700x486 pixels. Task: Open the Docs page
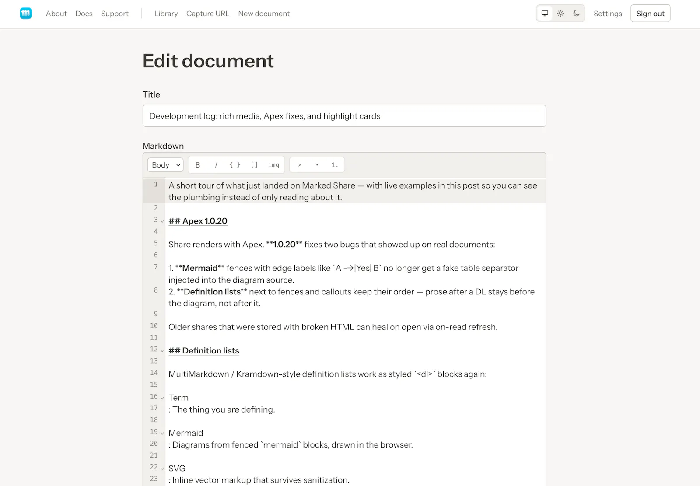(x=84, y=14)
